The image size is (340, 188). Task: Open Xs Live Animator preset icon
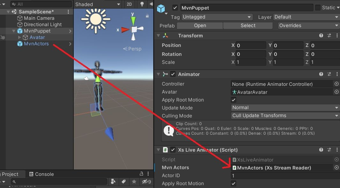pyautogui.click(x=329, y=150)
